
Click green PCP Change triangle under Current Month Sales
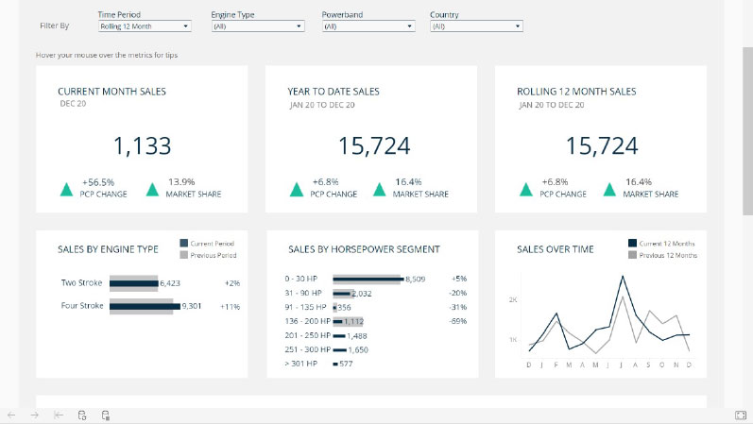click(x=67, y=189)
